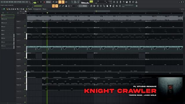
Task: Click the paperclip link icon
Action: coord(63,6)
